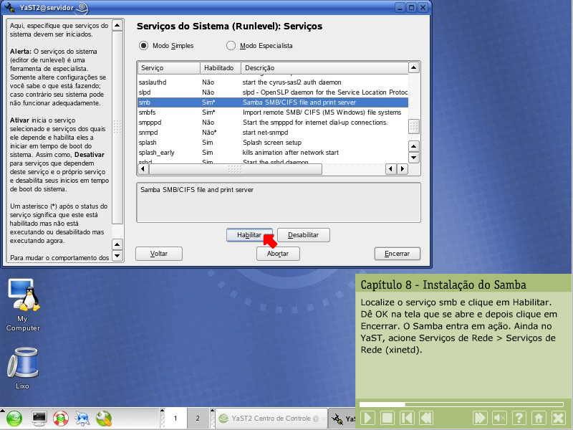Sort services by Serviço column header
The image size is (573, 430).
pyautogui.click(x=168, y=68)
